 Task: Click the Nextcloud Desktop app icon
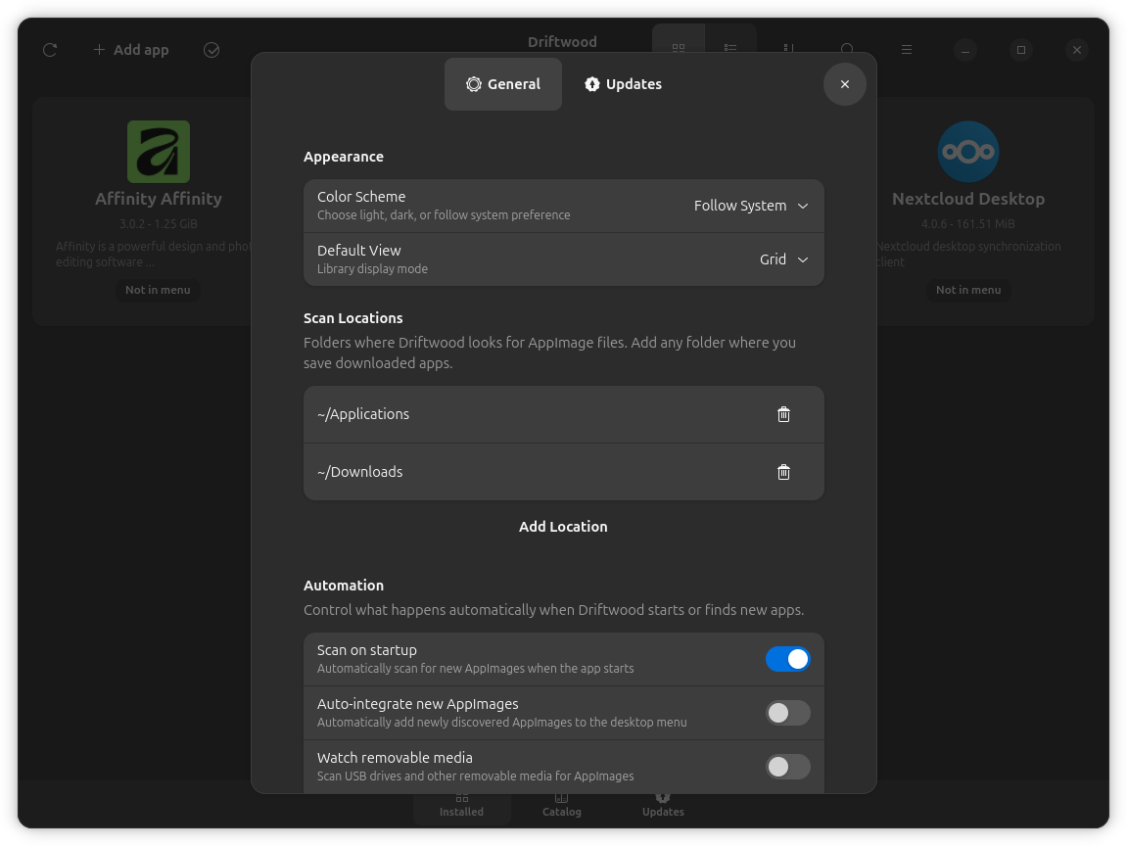click(x=967, y=152)
